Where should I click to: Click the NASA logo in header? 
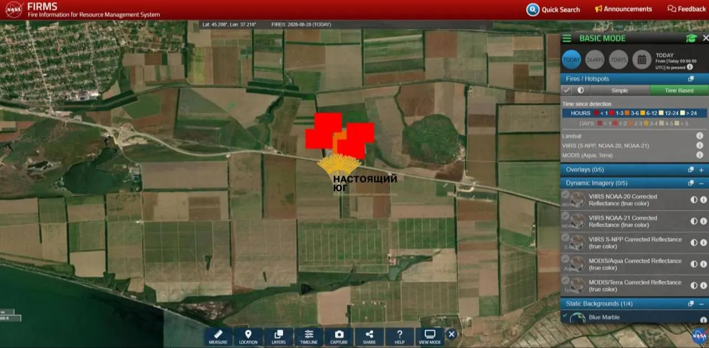pos(14,9)
